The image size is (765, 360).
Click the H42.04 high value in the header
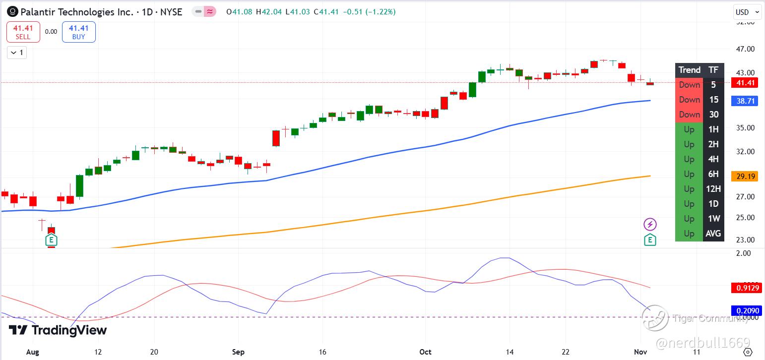click(x=270, y=12)
